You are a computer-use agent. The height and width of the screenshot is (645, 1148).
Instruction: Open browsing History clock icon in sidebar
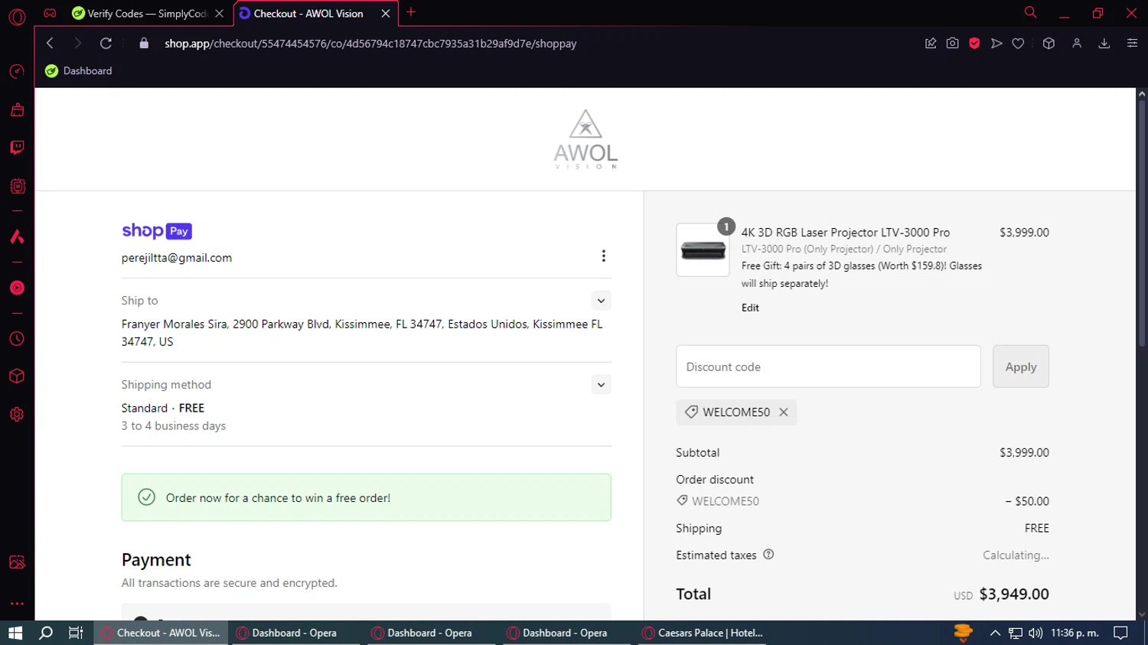[x=17, y=339]
